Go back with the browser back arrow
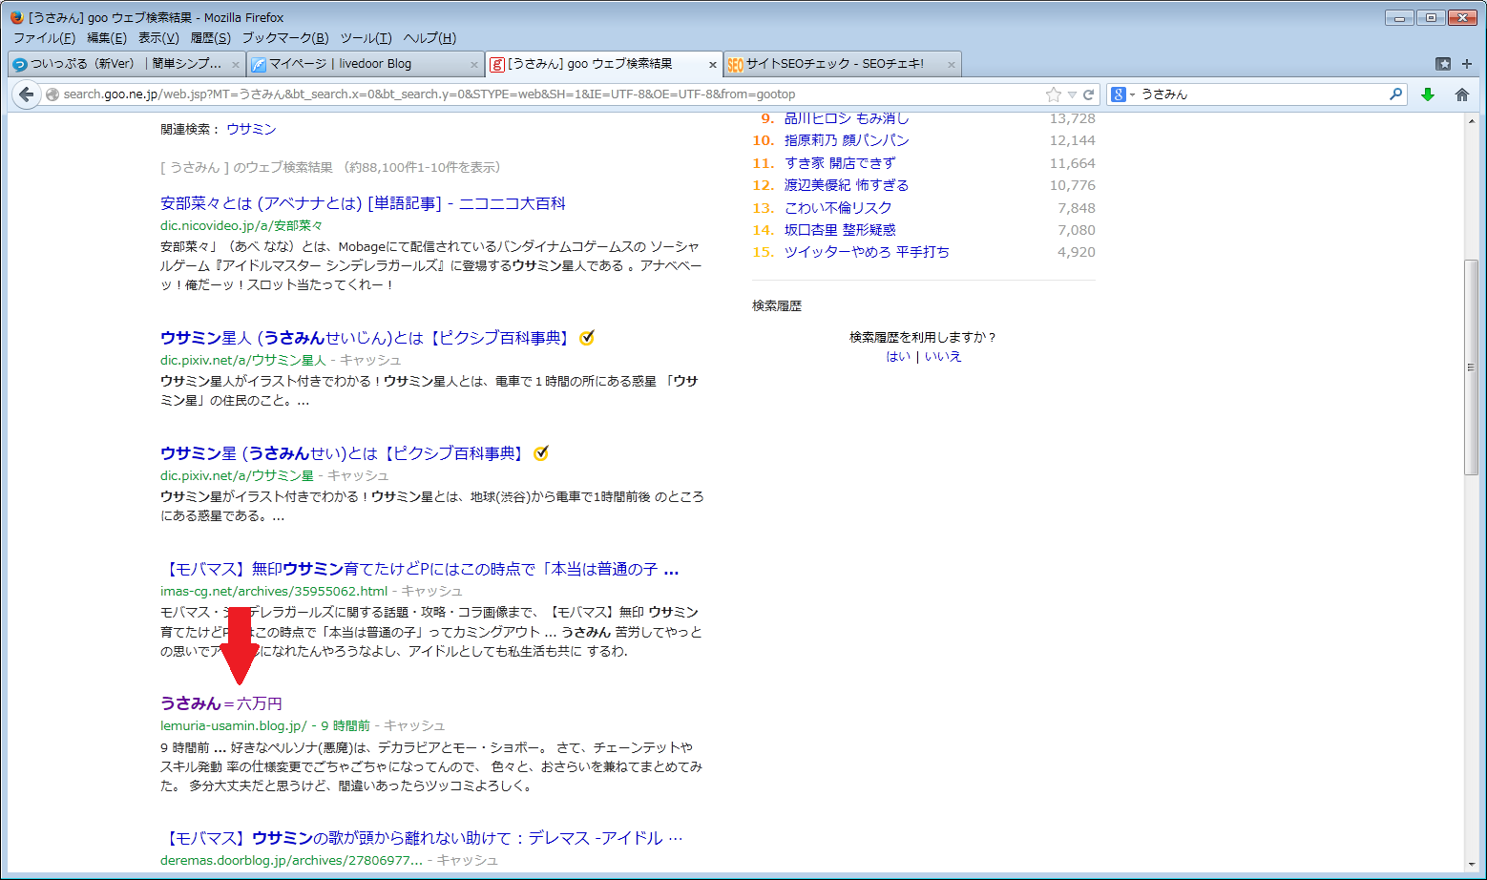 pyautogui.click(x=26, y=94)
